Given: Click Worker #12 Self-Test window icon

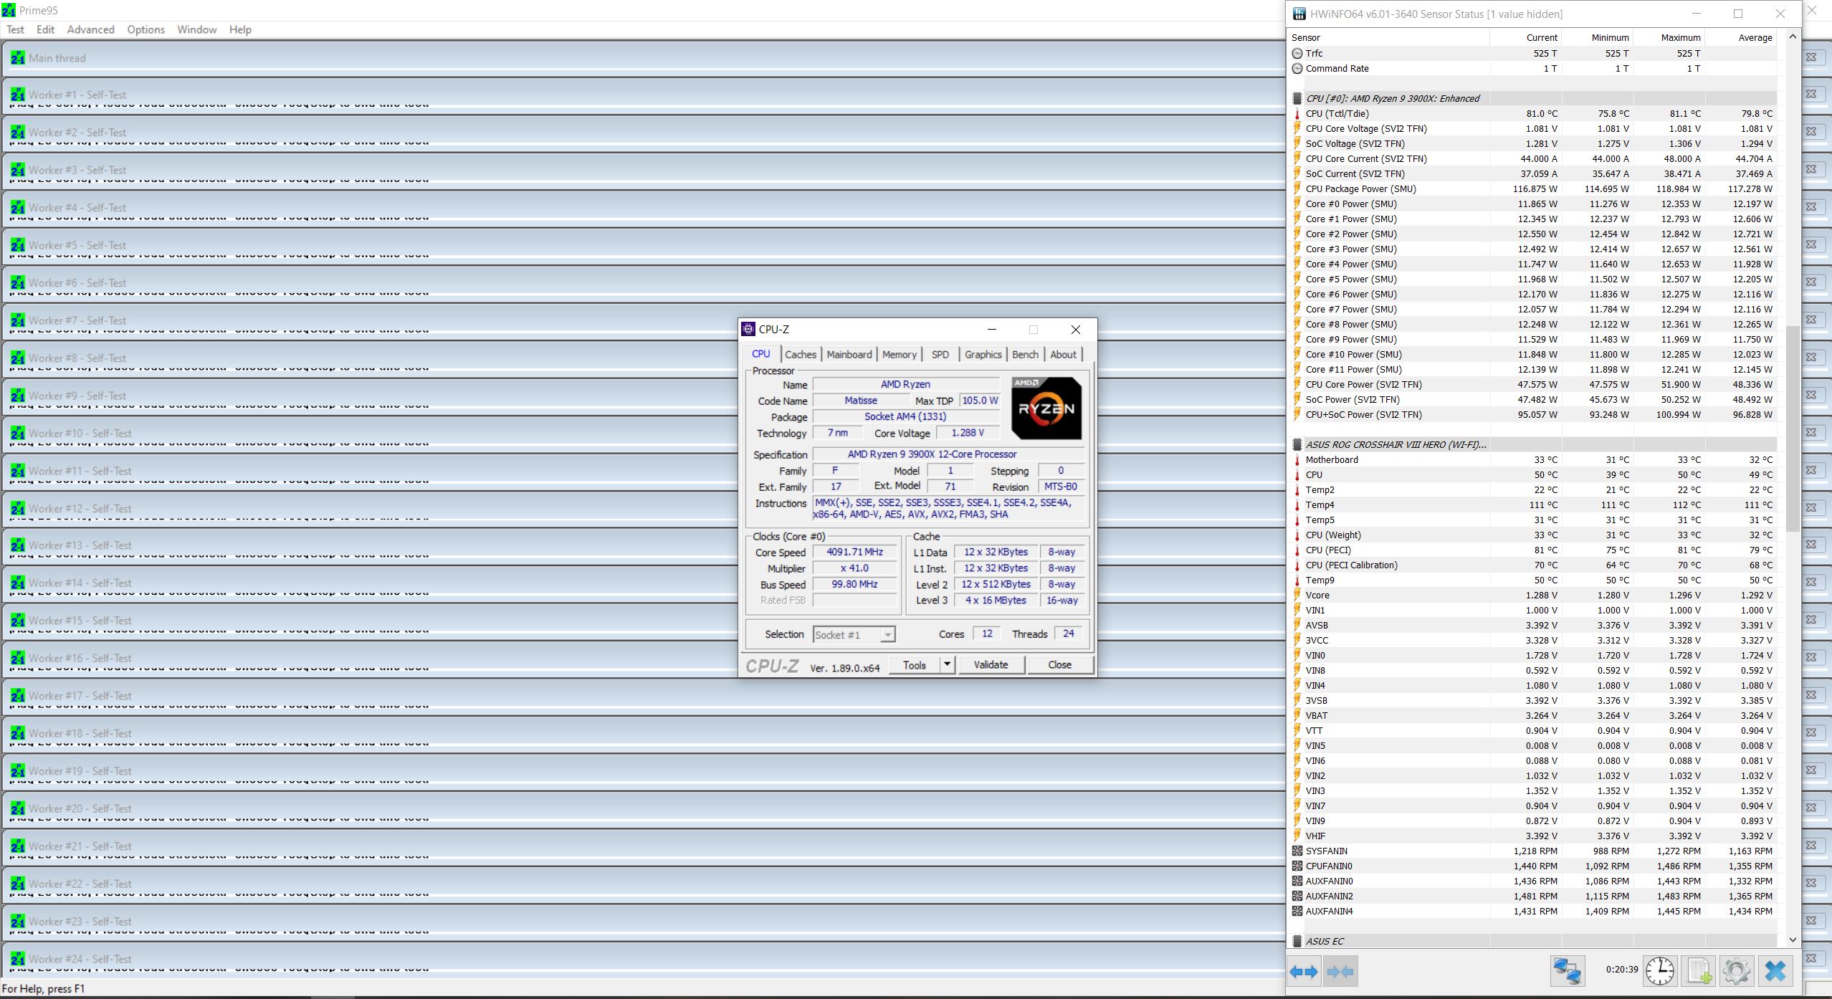Looking at the screenshot, I should 18,508.
